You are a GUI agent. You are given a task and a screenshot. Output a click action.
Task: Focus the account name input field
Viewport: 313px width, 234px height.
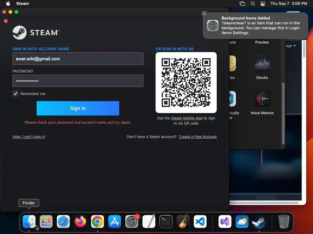[78, 59]
